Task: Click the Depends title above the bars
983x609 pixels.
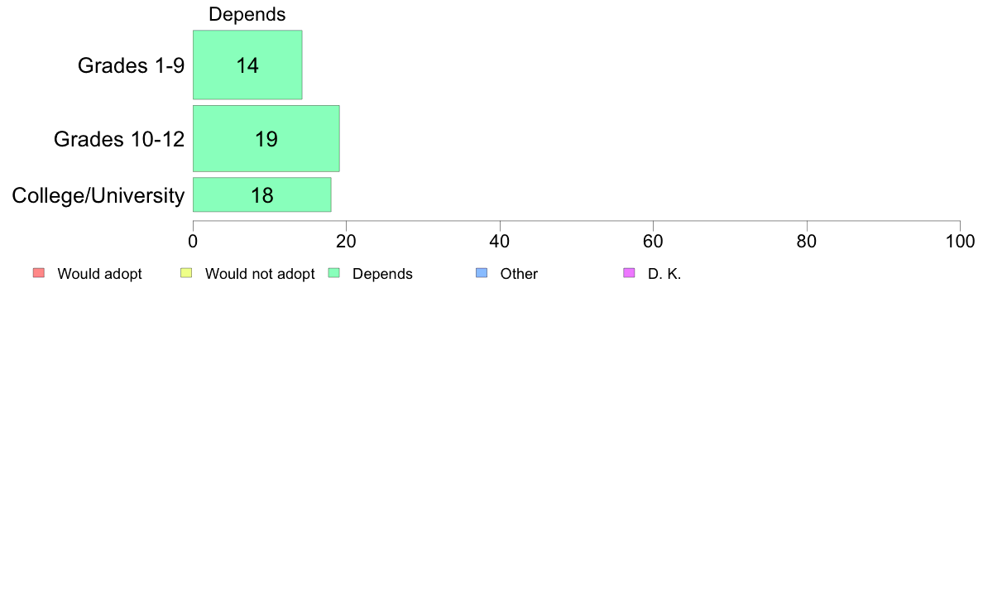Action: pyautogui.click(x=247, y=14)
